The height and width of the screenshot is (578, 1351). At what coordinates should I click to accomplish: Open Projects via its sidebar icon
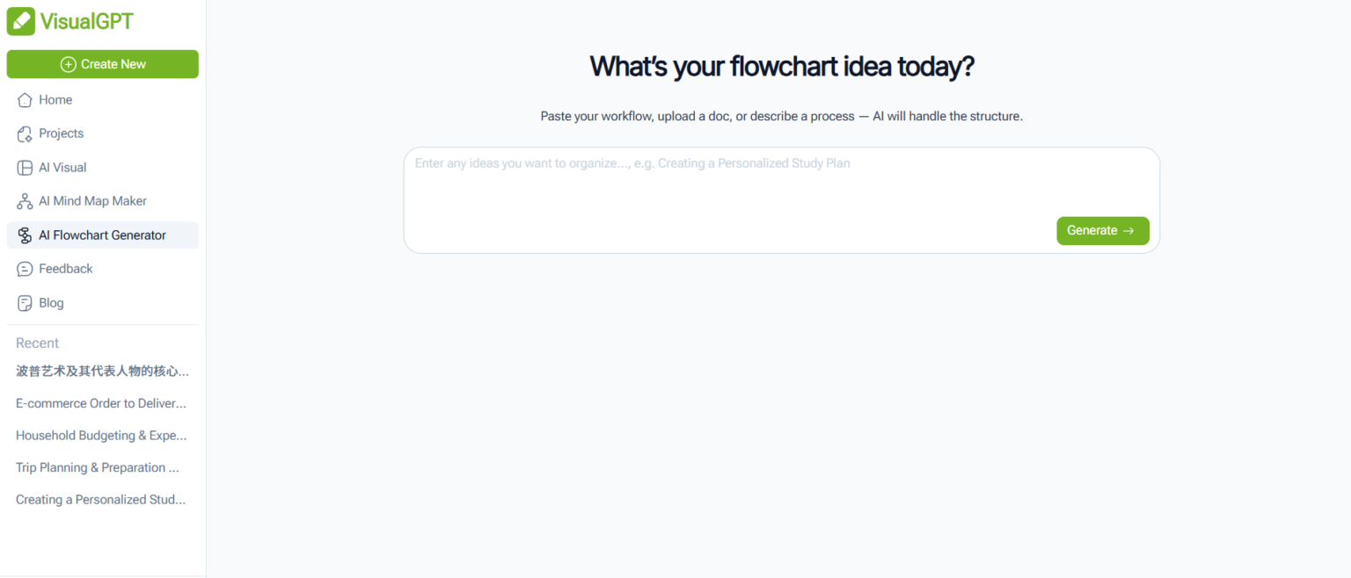tap(25, 133)
